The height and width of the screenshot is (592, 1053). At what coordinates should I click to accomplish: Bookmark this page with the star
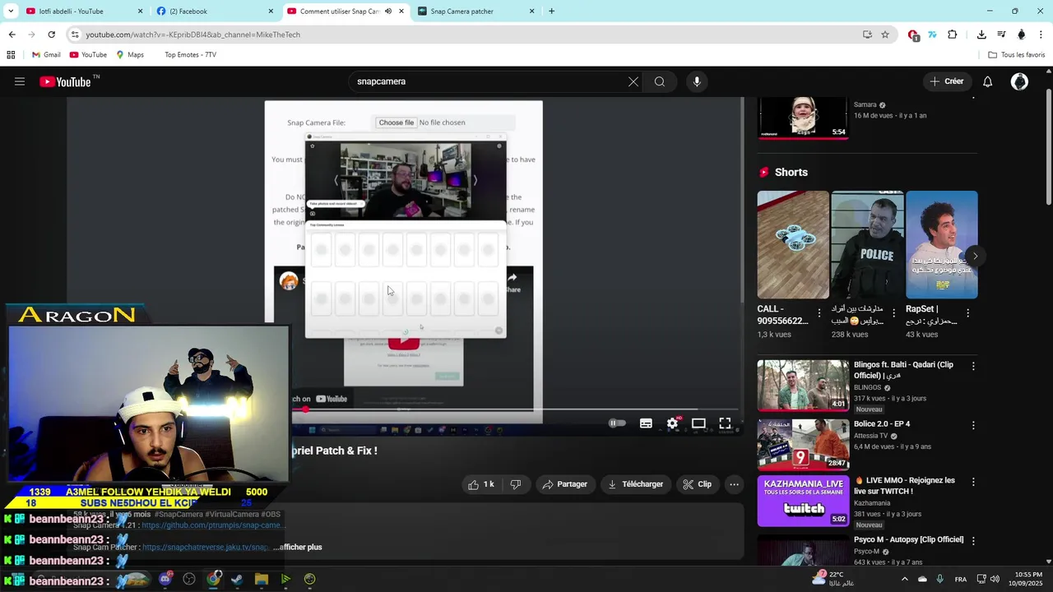[885, 35]
